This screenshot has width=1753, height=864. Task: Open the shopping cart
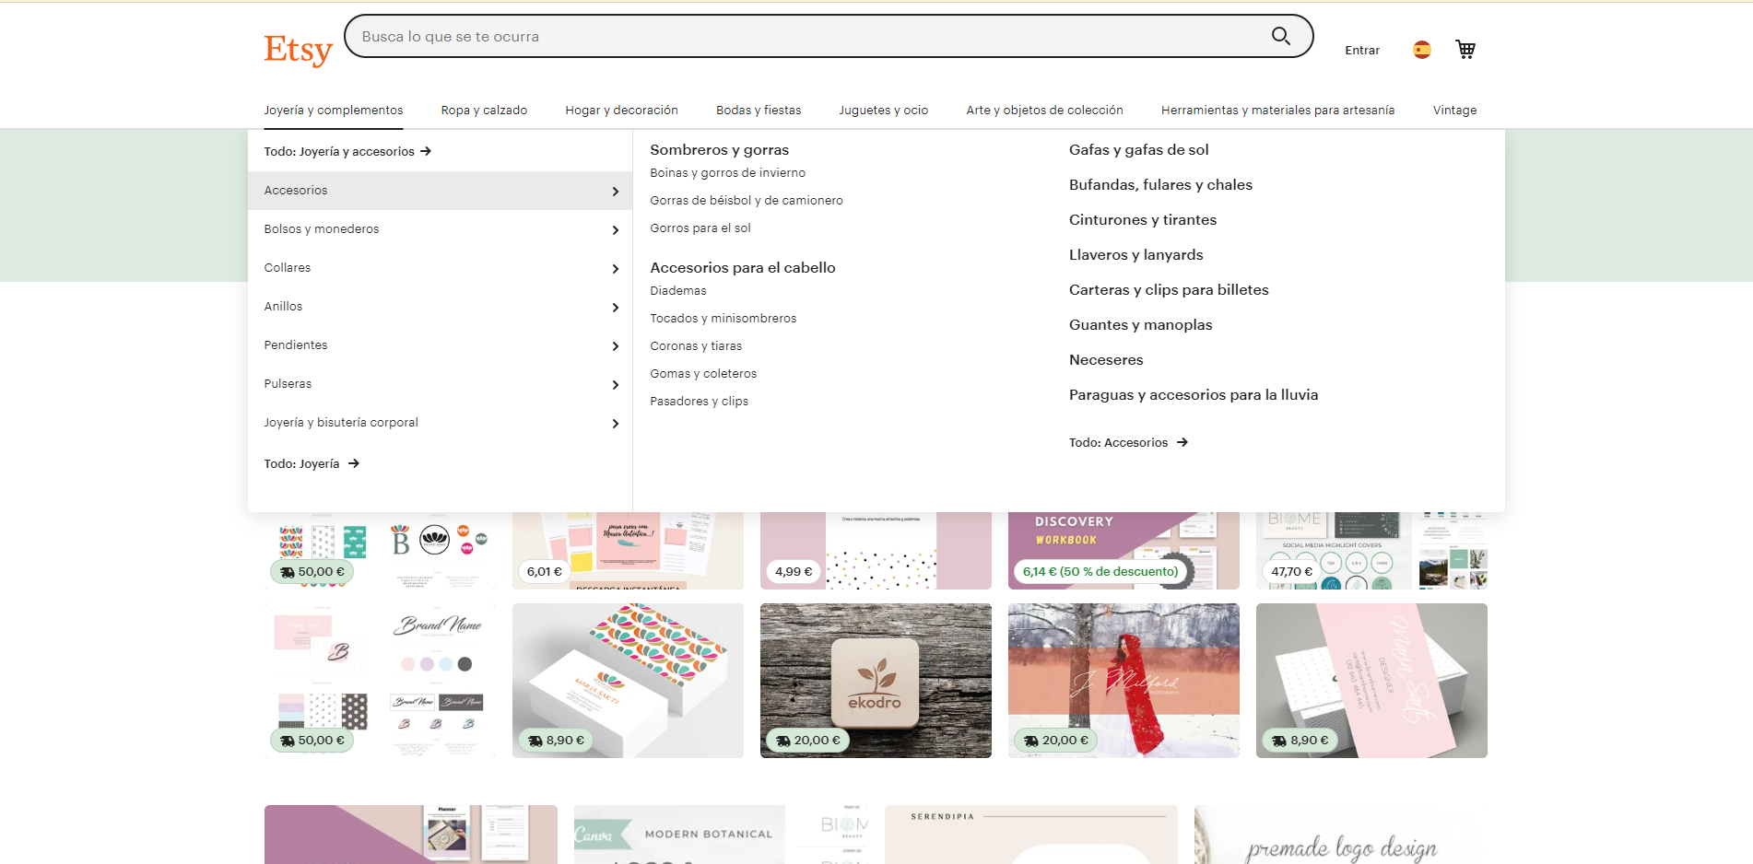click(x=1465, y=50)
